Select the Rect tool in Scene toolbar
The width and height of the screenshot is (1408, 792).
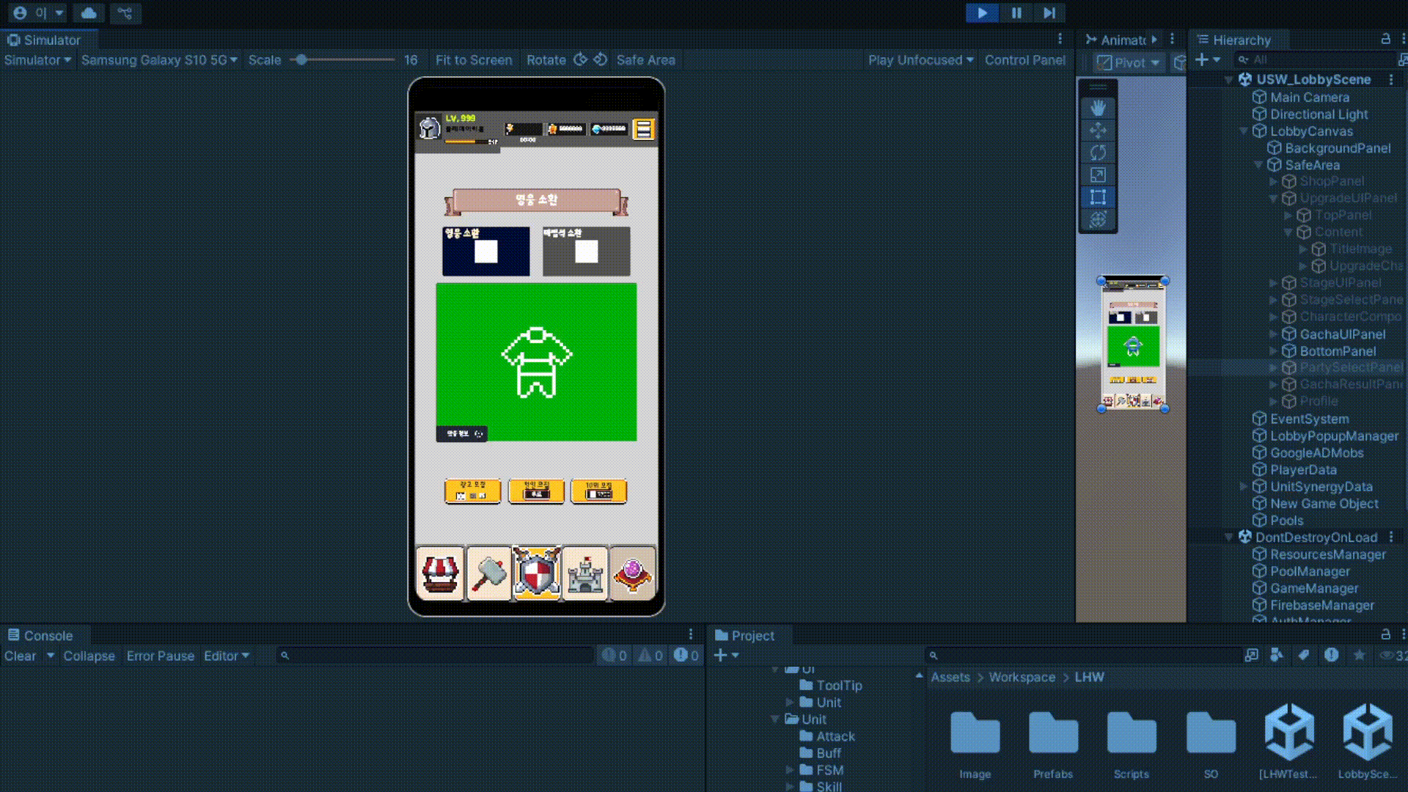[1098, 197]
